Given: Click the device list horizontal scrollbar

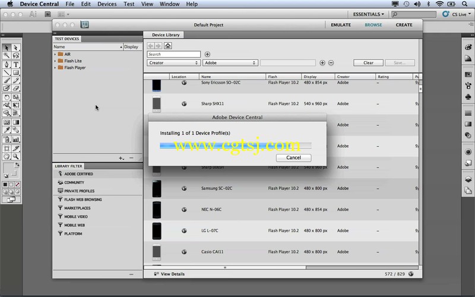Looking at the screenshot, I should pos(225,268).
